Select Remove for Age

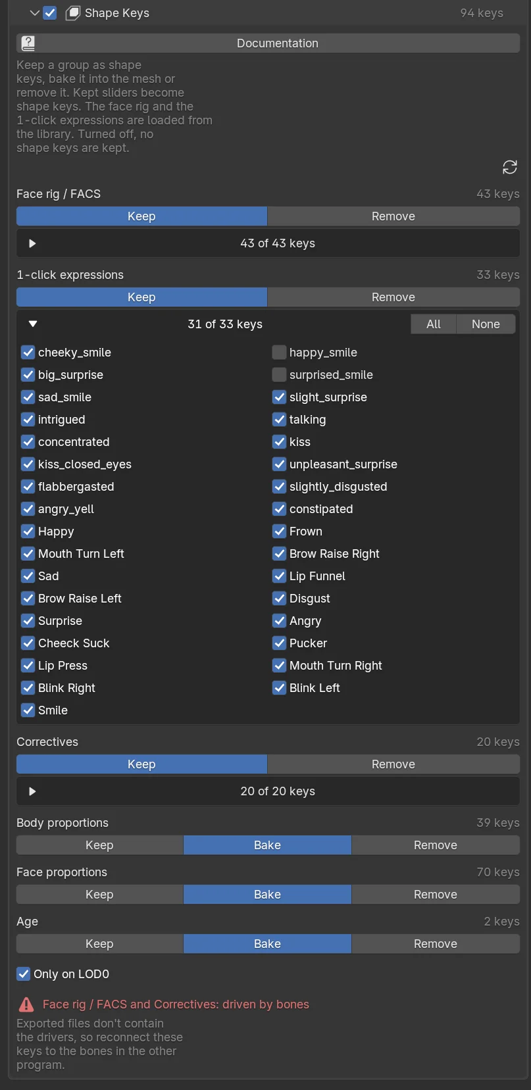pos(436,944)
